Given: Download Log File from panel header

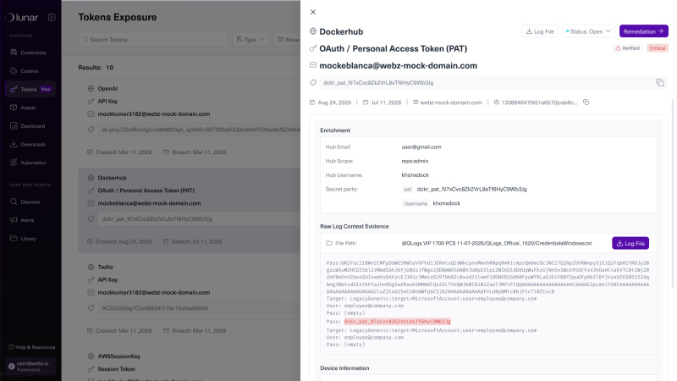Looking at the screenshot, I should [x=540, y=31].
